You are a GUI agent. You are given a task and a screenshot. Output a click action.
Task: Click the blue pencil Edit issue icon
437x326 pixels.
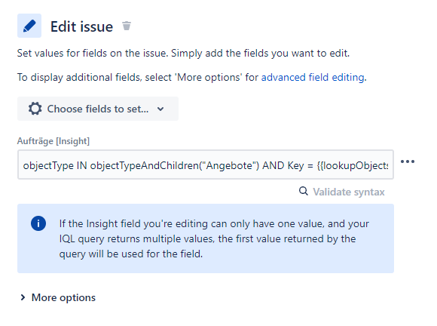[x=29, y=26]
